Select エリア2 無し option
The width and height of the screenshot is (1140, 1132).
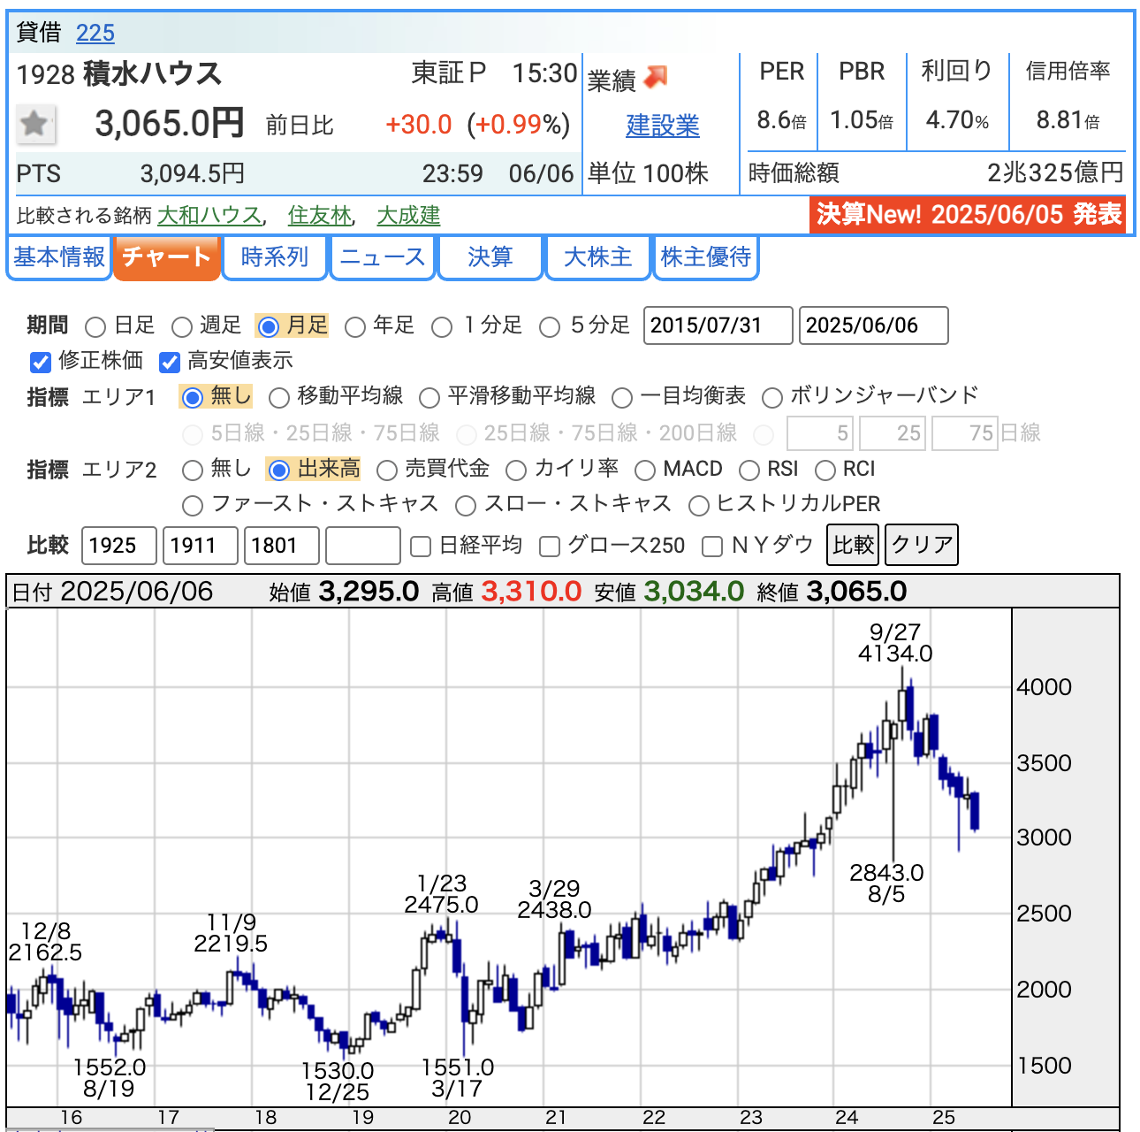coord(192,470)
